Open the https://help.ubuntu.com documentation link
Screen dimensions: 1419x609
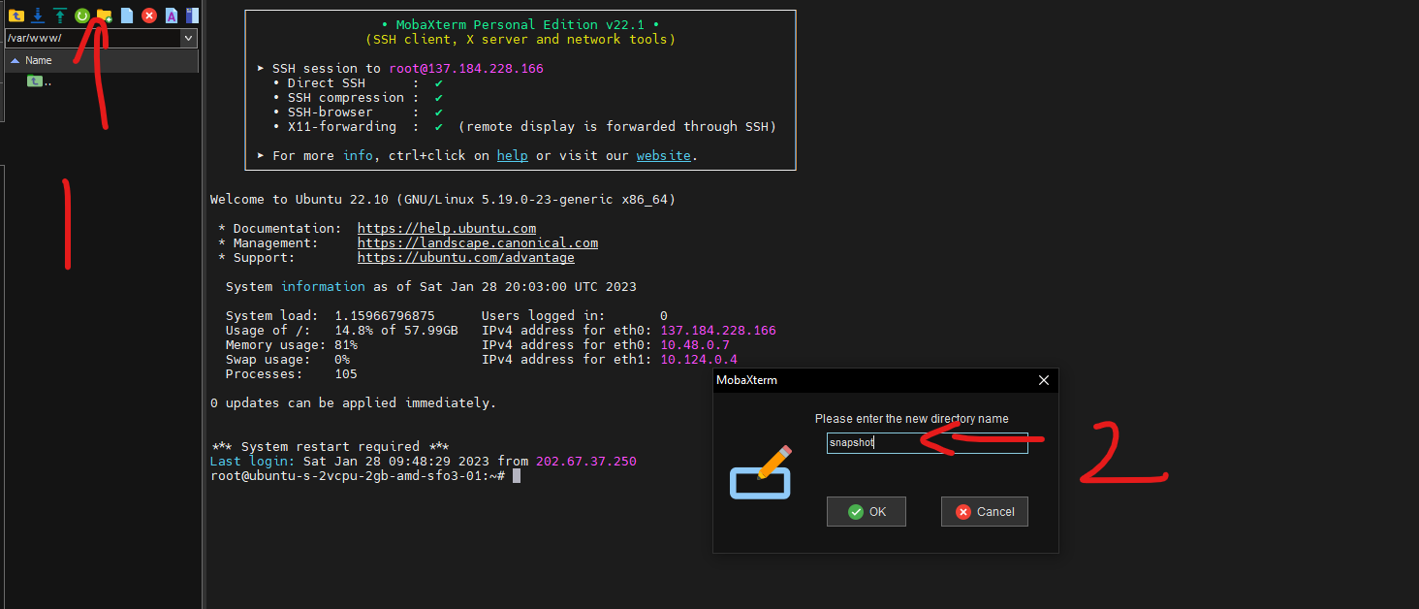point(446,229)
